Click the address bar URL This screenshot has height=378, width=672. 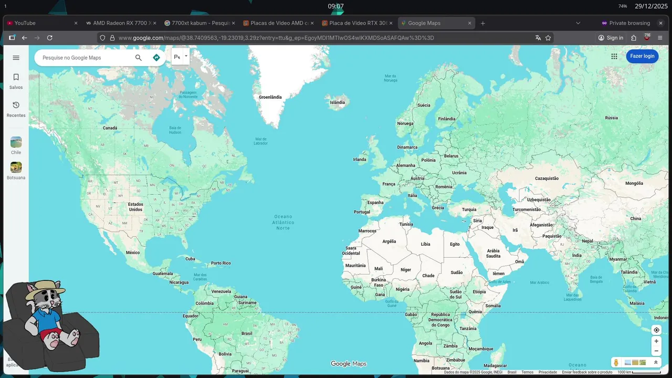[276, 38]
